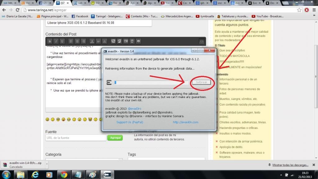318x179 pixels.
Task: Open Windows Media Player from taskbar
Action: tap(49, 175)
